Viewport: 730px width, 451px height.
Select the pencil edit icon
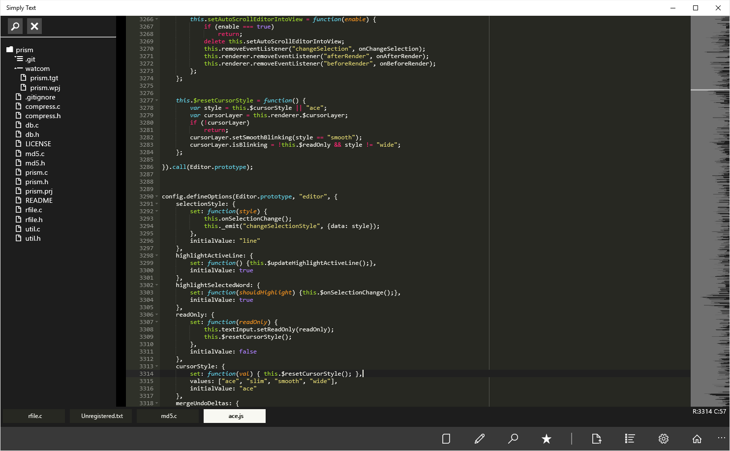coord(480,439)
